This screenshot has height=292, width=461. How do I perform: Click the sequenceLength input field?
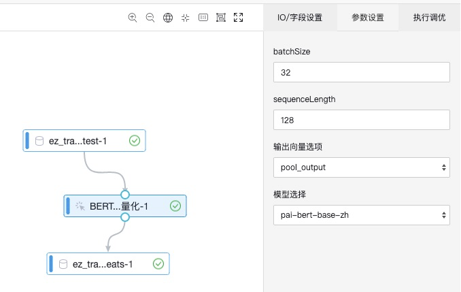(x=361, y=120)
